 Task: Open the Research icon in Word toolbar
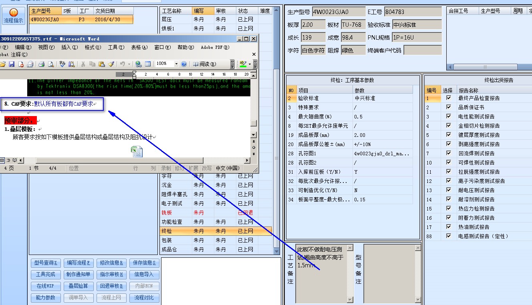click(x=71, y=64)
